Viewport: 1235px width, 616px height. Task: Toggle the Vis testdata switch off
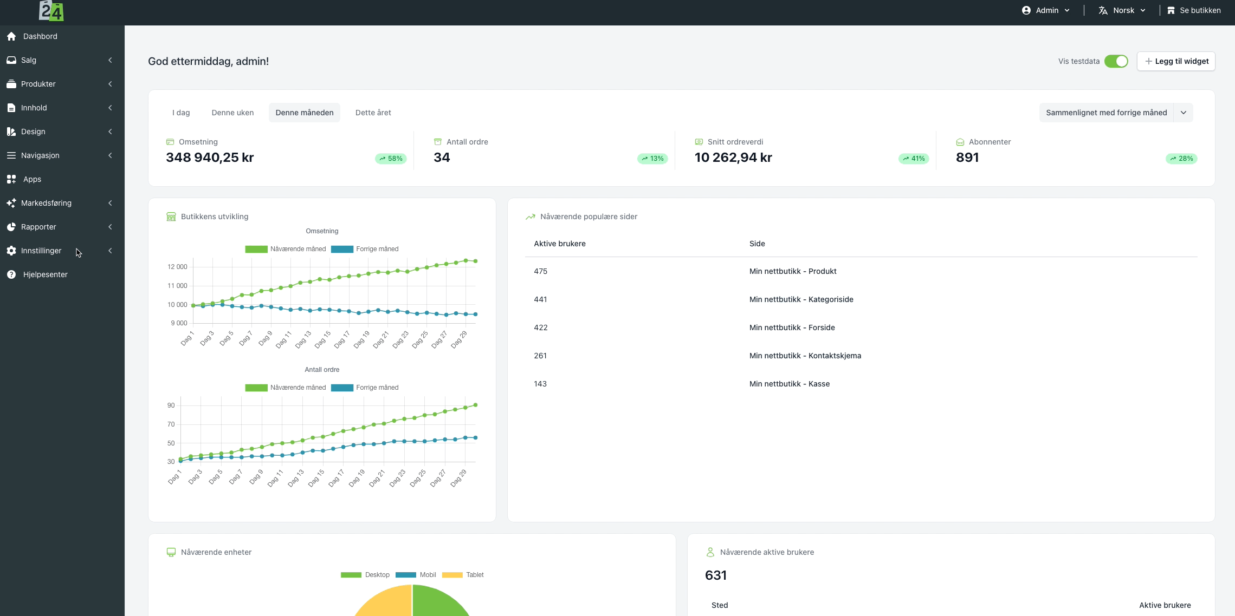coord(1116,61)
